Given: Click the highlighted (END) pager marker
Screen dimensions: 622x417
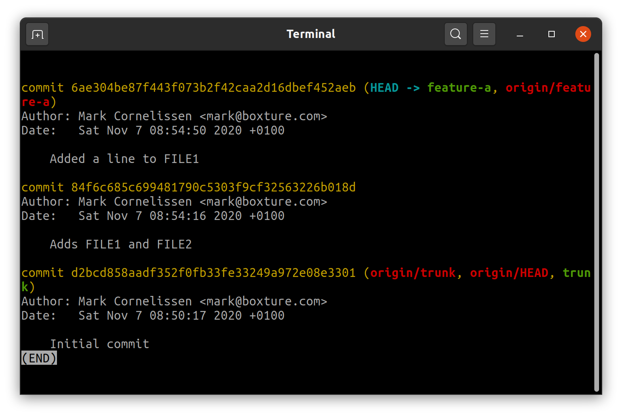Looking at the screenshot, I should 39,358.
